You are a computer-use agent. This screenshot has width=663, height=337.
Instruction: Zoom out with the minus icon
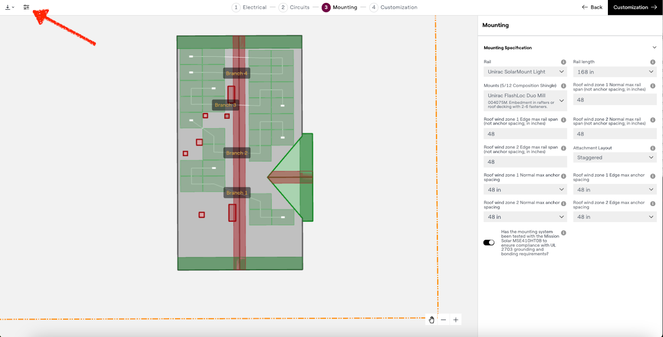(443, 320)
